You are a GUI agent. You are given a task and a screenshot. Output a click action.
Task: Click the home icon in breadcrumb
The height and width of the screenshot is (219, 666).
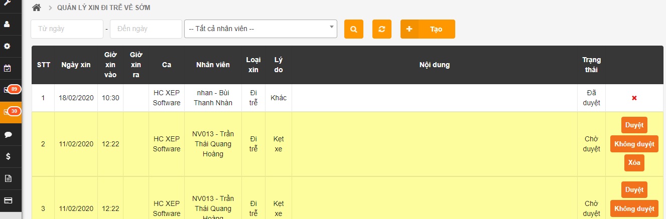tap(36, 8)
